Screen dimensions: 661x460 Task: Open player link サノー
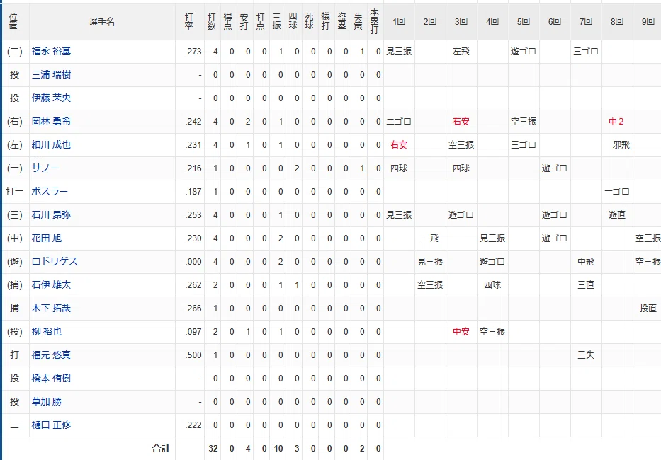pos(45,168)
